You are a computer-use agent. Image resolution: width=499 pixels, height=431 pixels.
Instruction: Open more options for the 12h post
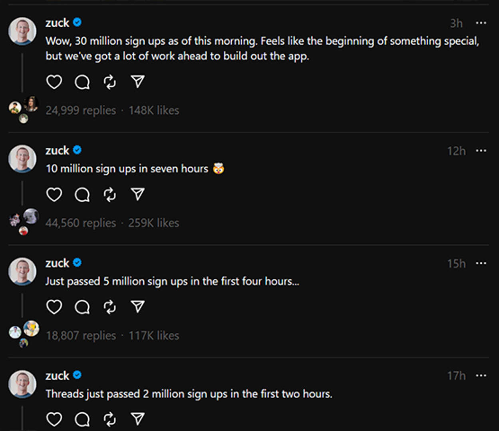[x=481, y=151]
